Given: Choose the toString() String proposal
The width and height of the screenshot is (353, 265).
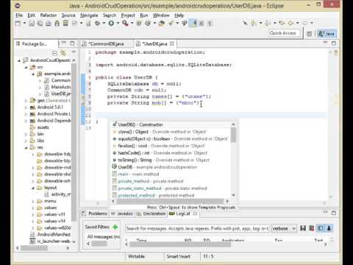Looking at the screenshot, I should 171,160.
